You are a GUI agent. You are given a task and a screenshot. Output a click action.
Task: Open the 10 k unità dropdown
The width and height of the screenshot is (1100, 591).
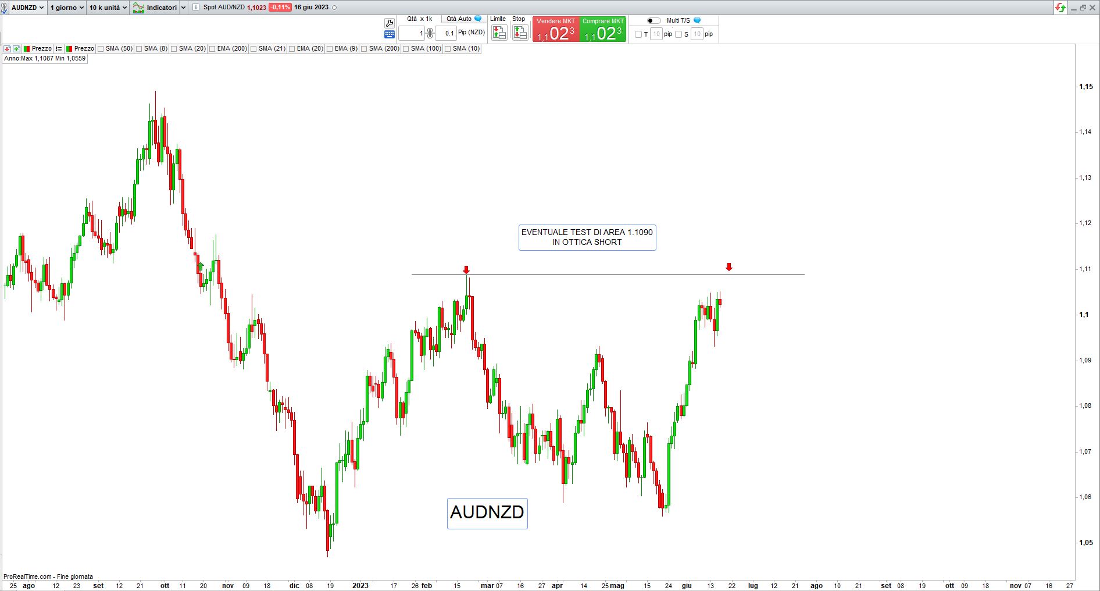pyautogui.click(x=108, y=8)
